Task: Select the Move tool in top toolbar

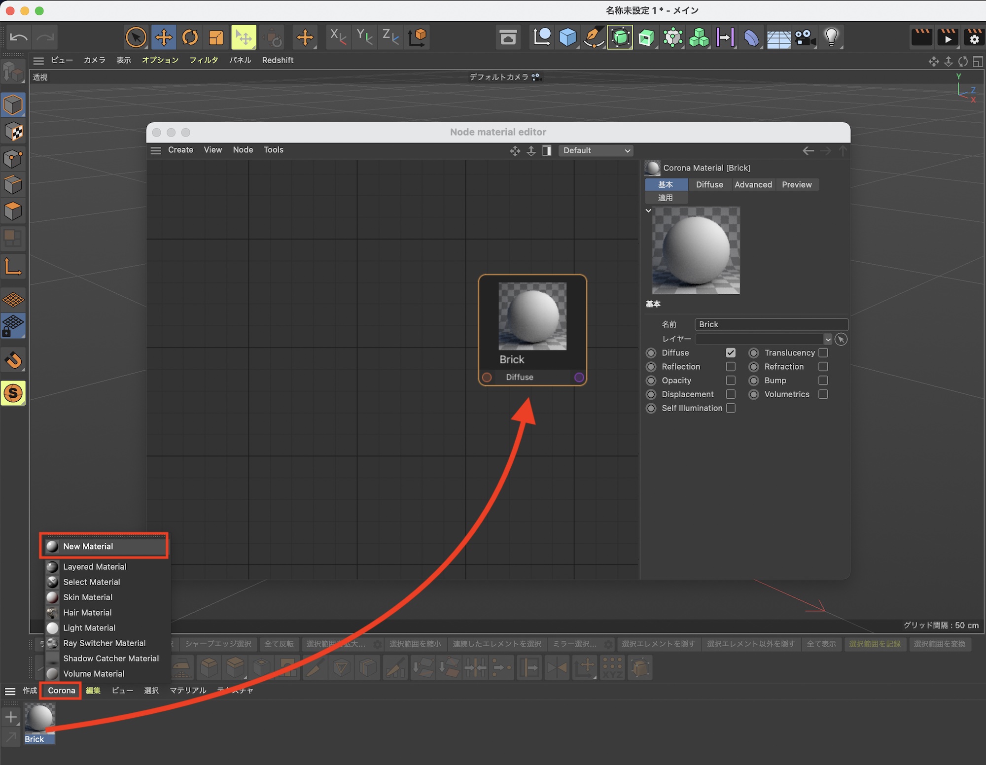Action: (x=163, y=37)
